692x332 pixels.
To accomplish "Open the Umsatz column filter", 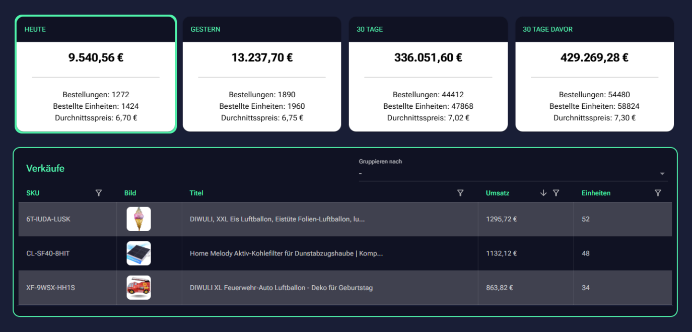I will [556, 193].
